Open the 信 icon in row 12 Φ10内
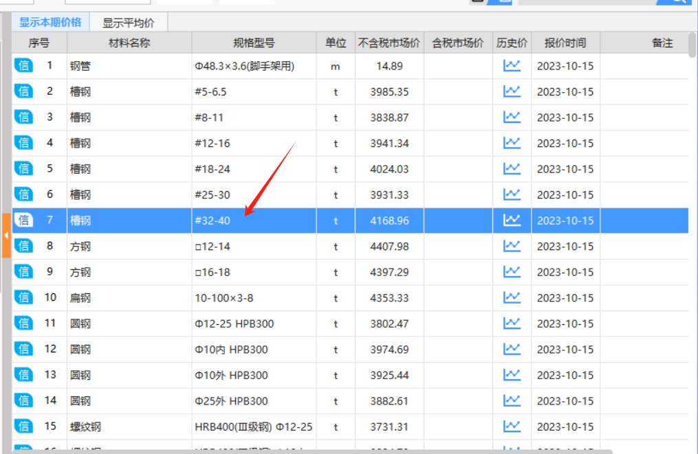698x454 pixels. (23, 350)
